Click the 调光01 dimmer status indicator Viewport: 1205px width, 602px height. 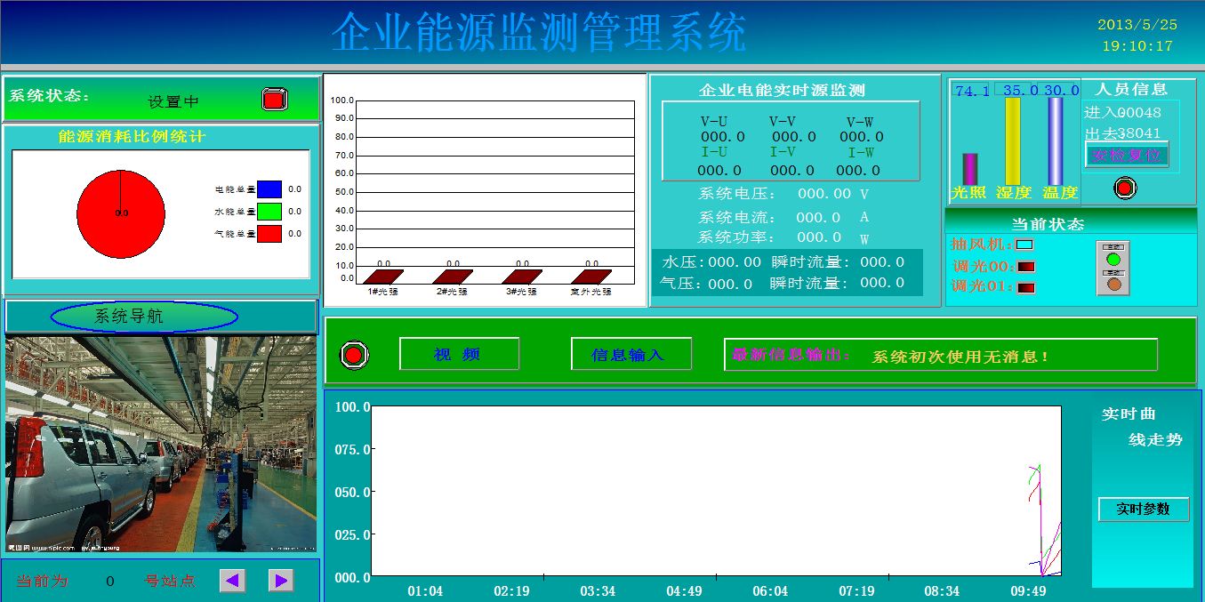tap(1026, 287)
